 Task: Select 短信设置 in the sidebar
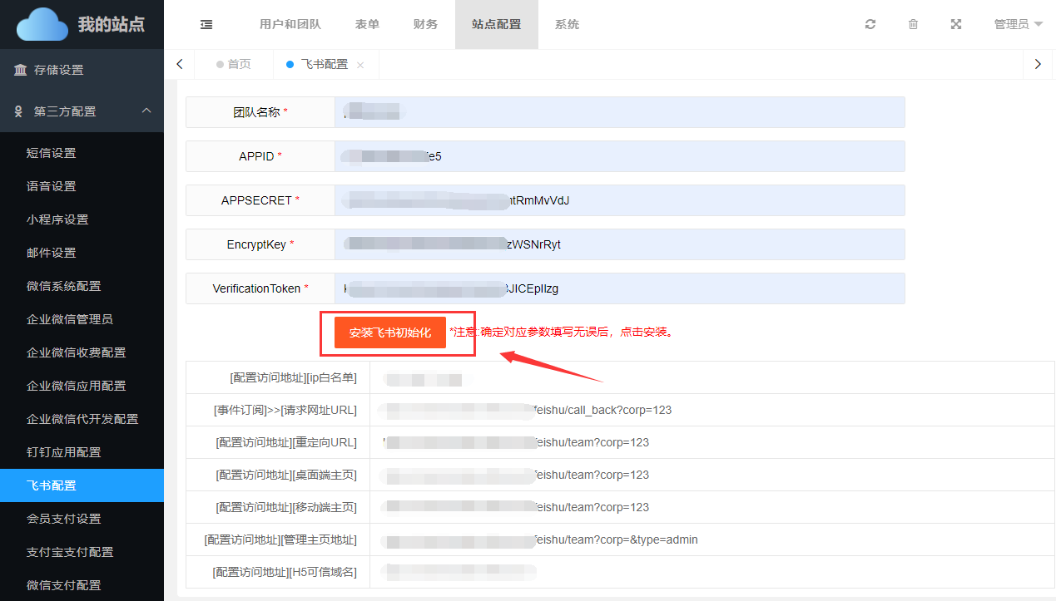pyautogui.click(x=51, y=153)
